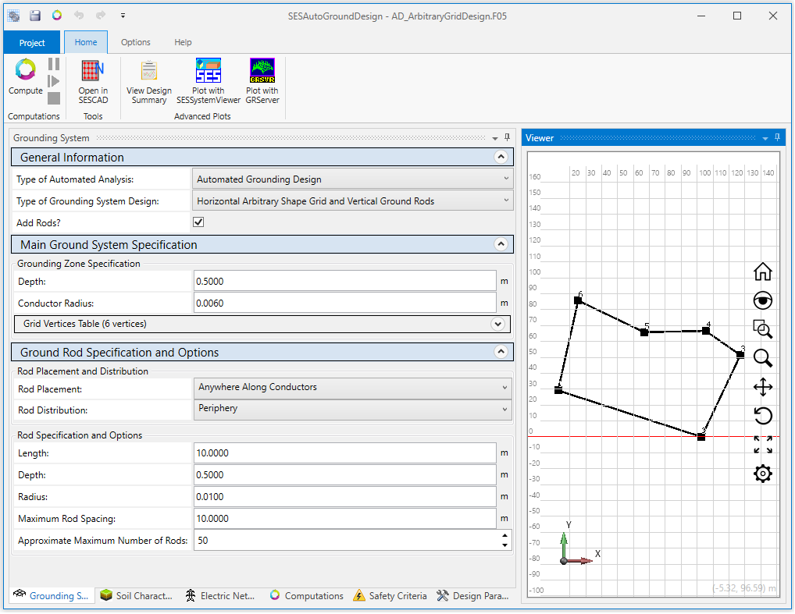795x614 pixels.
Task: Open the design in SESCAD
Action: click(93, 72)
